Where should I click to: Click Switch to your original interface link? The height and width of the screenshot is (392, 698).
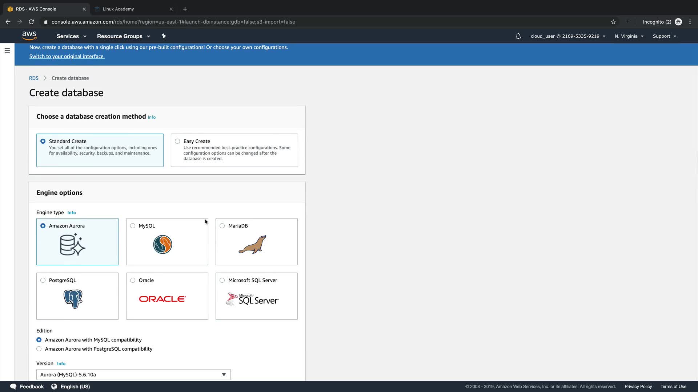(x=67, y=56)
